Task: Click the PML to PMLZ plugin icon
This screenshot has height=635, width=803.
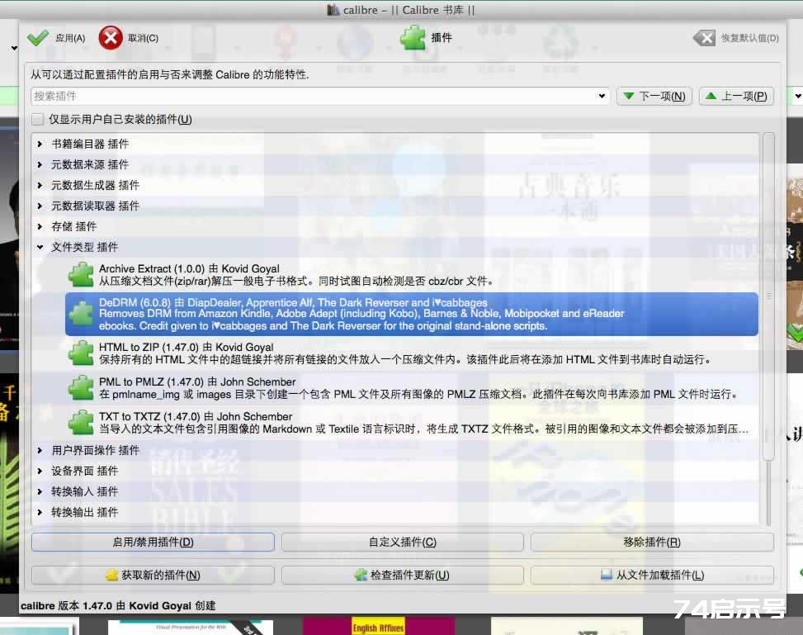Action: tap(81, 388)
